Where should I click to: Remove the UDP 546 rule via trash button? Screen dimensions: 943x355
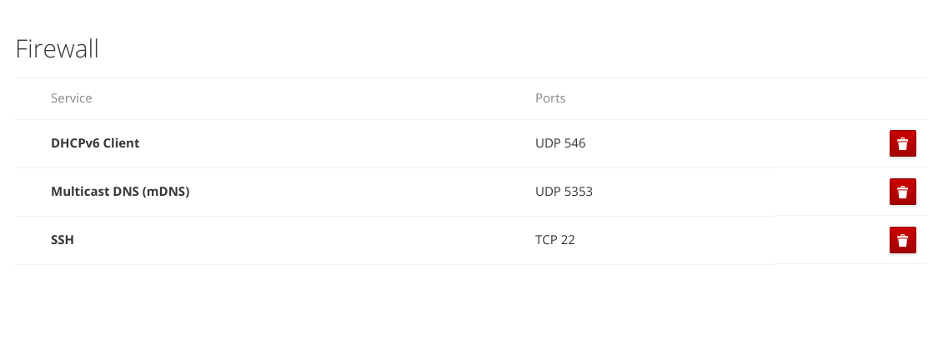pos(902,143)
